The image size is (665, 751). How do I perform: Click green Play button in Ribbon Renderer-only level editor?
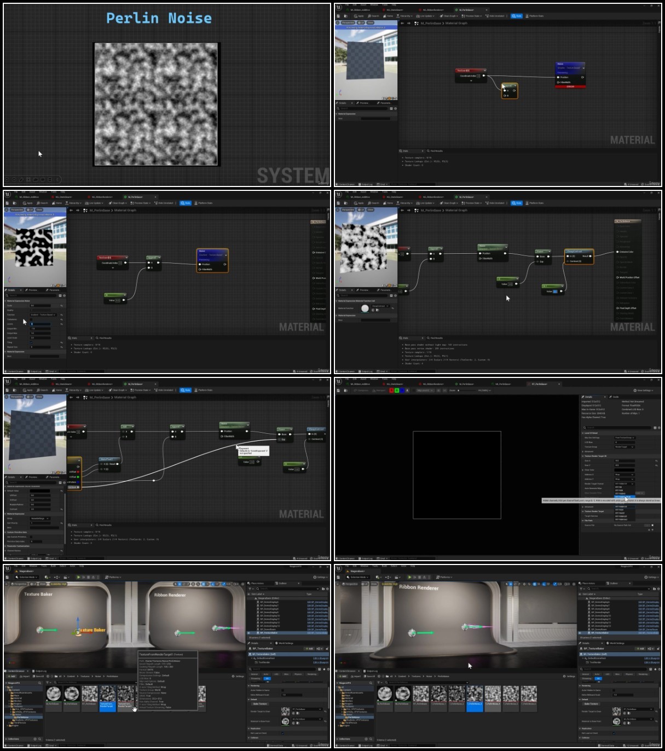tap(409, 577)
